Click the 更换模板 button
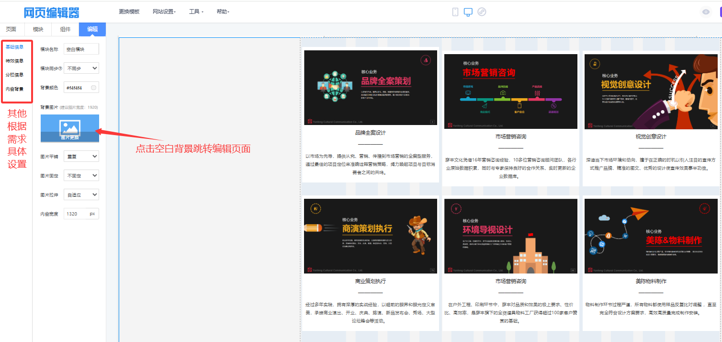Screen dimensions: 722x342 tap(129, 11)
